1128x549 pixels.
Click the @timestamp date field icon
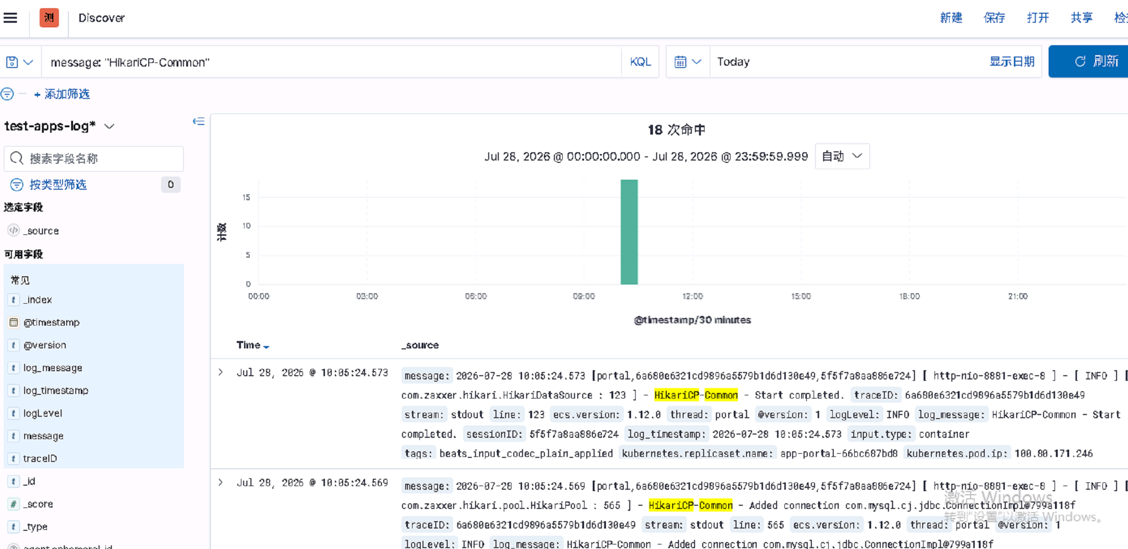tap(14, 322)
